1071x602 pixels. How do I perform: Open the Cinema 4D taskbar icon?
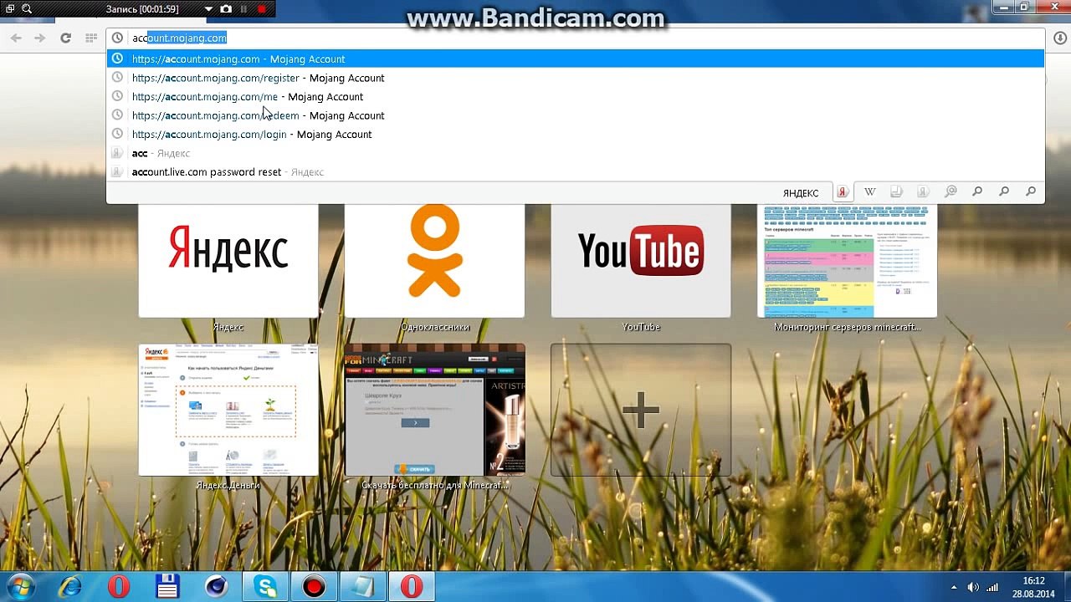coord(216,587)
